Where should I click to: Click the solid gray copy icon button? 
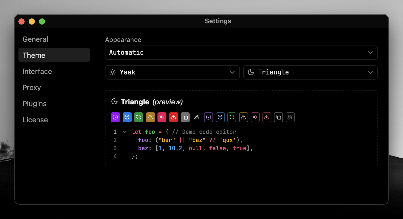pos(185,117)
